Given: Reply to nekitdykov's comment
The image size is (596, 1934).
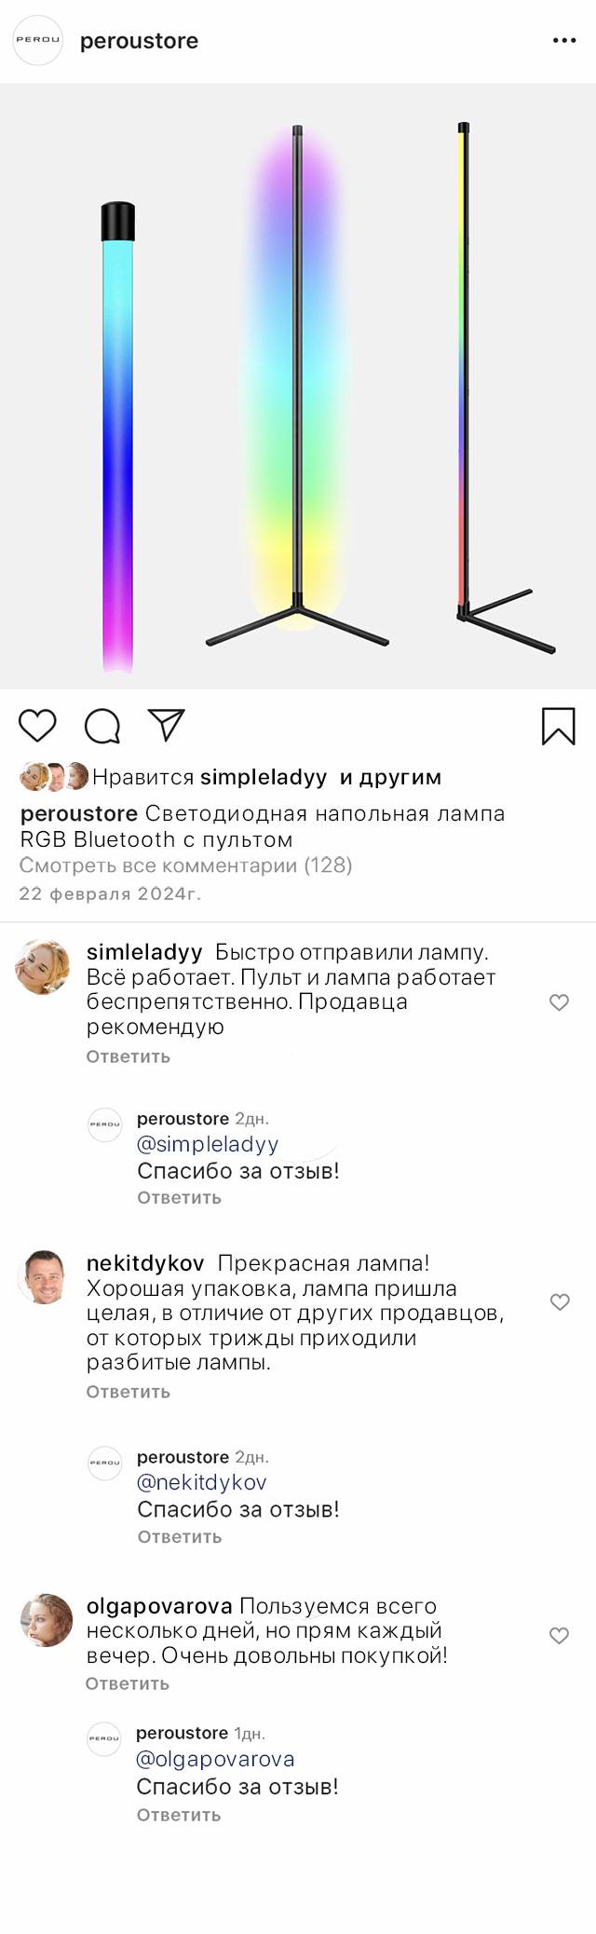Looking at the screenshot, I should click(x=129, y=1392).
